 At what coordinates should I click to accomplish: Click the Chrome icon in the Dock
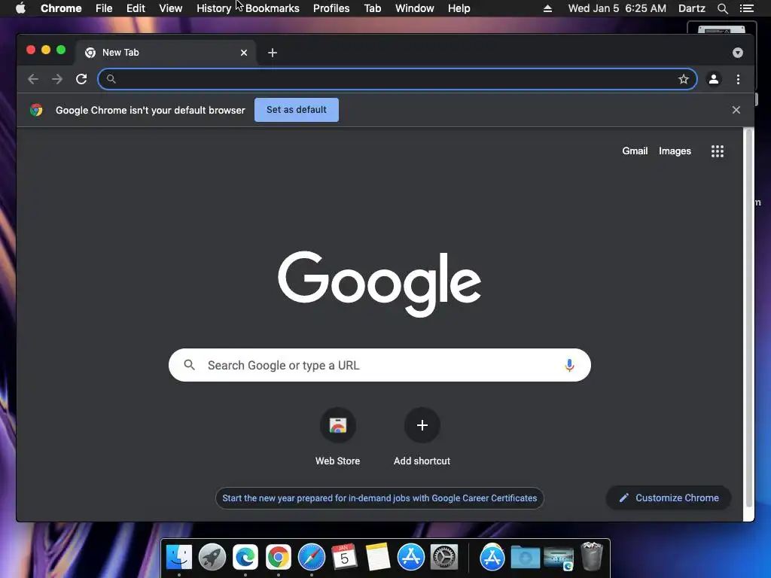tap(279, 557)
